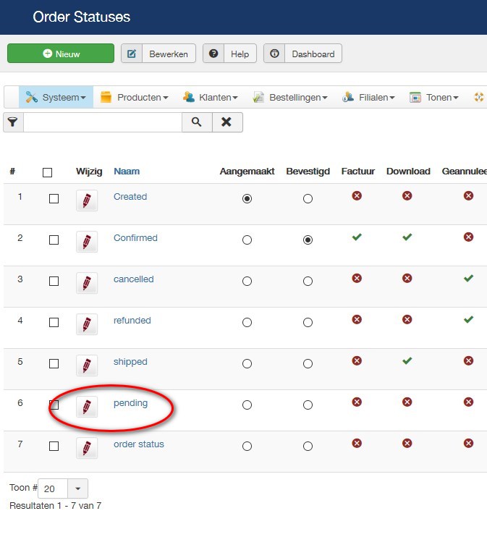Select Aangemaakt radio for pending row
This screenshot has height=537, width=487.
pos(247,405)
